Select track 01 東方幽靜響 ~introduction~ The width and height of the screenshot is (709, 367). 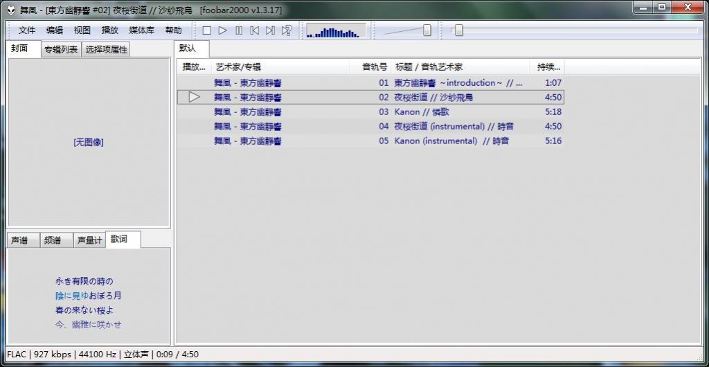click(x=371, y=82)
